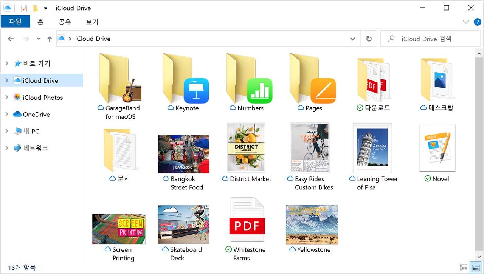Open the Numbers folder icon
The width and height of the screenshot is (484, 274).
pyautogui.click(x=249, y=78)
